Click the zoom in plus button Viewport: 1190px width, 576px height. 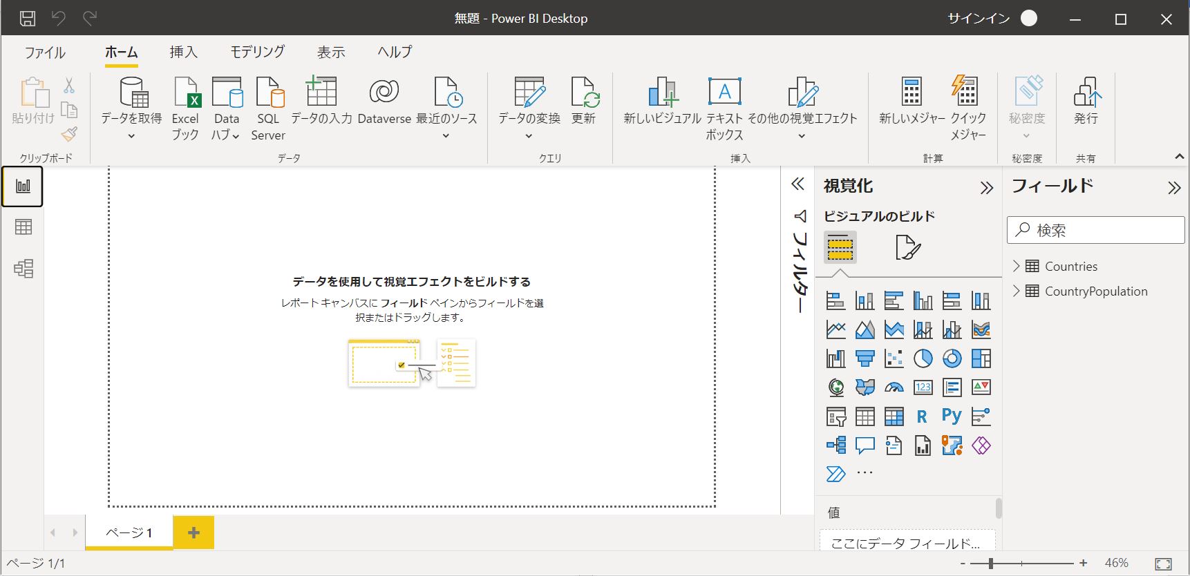pyautogui.click(x=1084, y=564)
